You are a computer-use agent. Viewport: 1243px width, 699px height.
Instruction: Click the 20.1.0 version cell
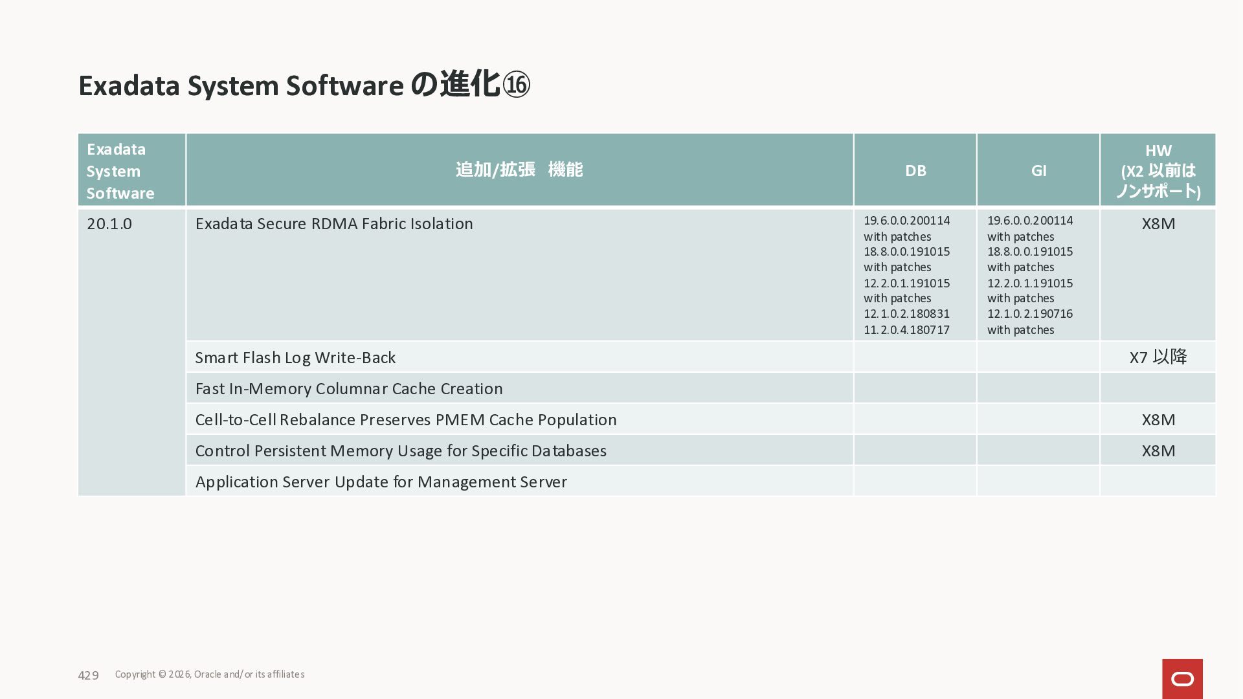pyautogui.click(x=109, y=224)
